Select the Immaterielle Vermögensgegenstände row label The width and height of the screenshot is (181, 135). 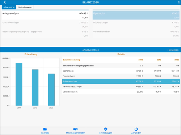click(78, 66)
